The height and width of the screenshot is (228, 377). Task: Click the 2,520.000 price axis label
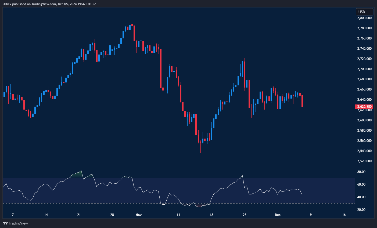tap(364, 161)
